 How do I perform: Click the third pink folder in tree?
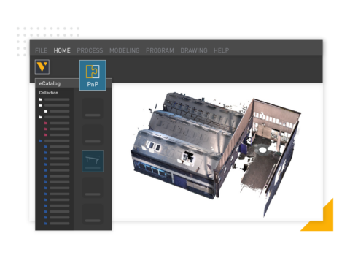point(46,134)
